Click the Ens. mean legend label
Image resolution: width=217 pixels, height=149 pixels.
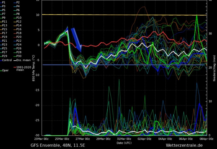pos(23,60)
